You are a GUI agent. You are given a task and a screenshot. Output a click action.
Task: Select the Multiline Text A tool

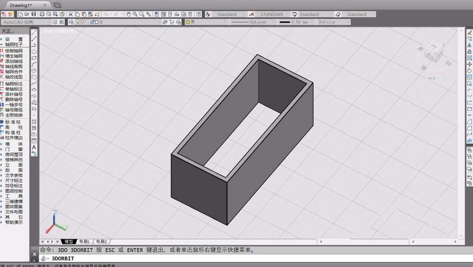(x=34, y=147)
